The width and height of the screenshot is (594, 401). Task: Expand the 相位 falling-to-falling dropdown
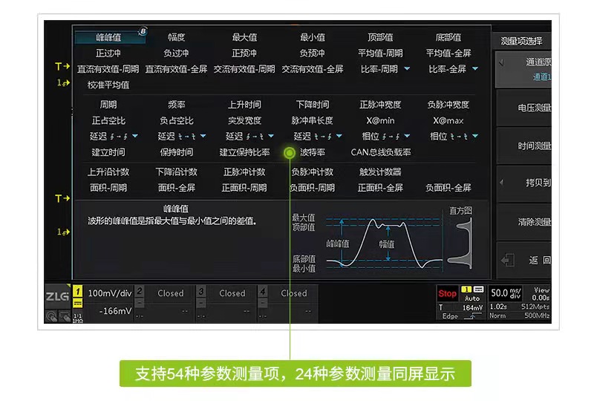coord(475,136)
